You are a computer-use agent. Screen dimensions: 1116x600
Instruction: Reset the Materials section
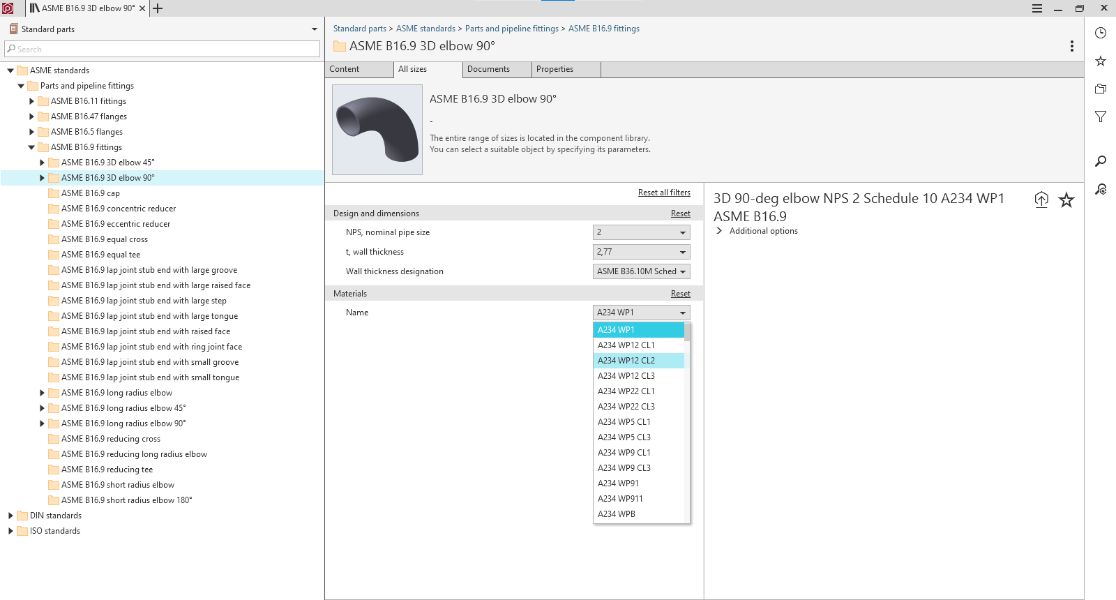point(681,294)
